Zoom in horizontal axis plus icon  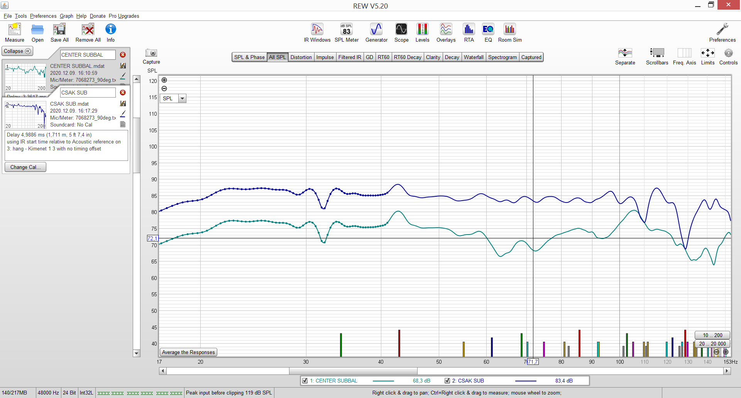pos(726,352)
